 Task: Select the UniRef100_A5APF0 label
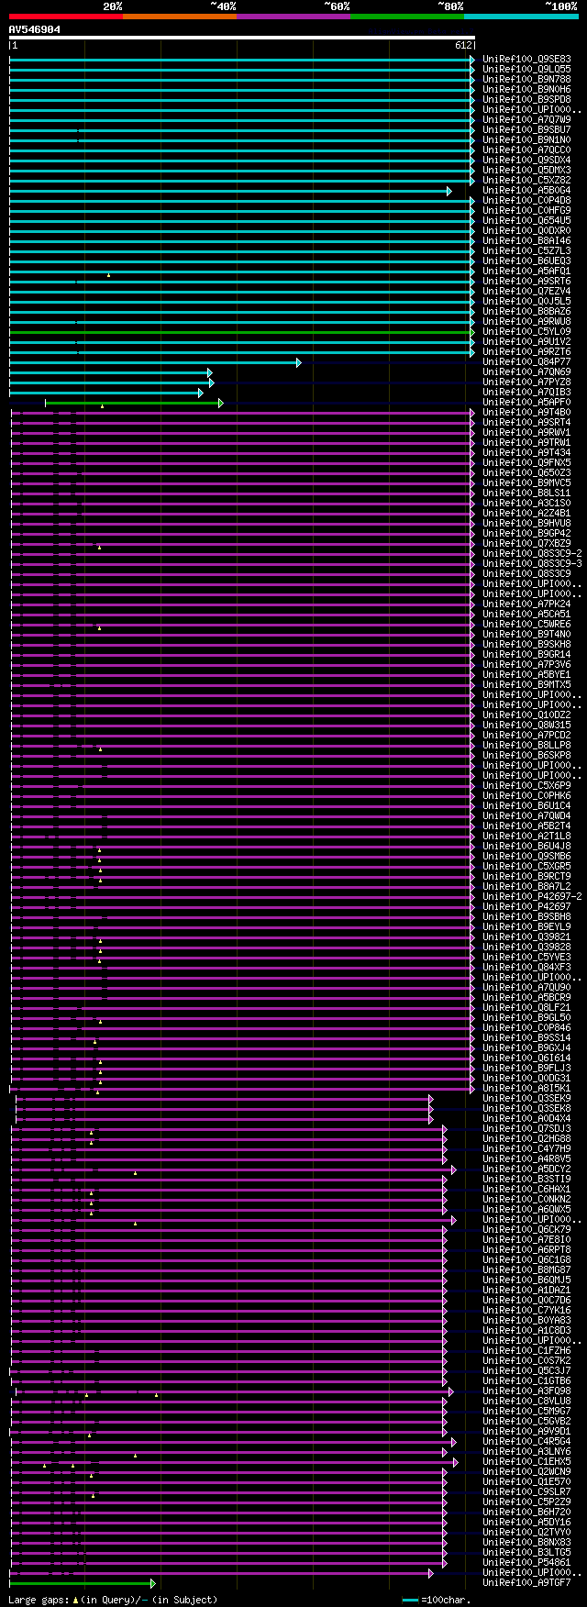[x=526, y=402]
